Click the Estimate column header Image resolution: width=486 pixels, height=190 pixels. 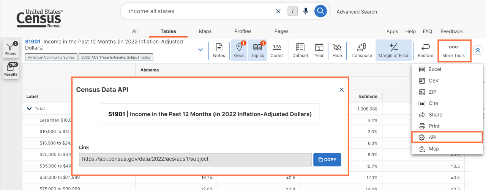click(368, 97)
